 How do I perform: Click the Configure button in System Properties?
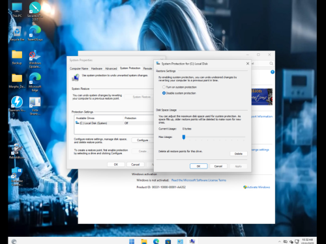pos(142,141)
